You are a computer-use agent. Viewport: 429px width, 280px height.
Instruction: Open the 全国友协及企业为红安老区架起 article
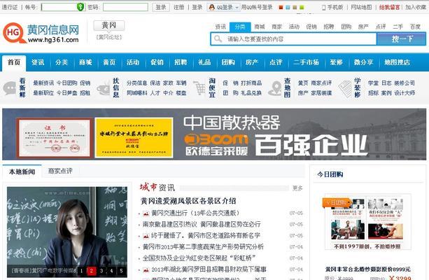[199, 258]
